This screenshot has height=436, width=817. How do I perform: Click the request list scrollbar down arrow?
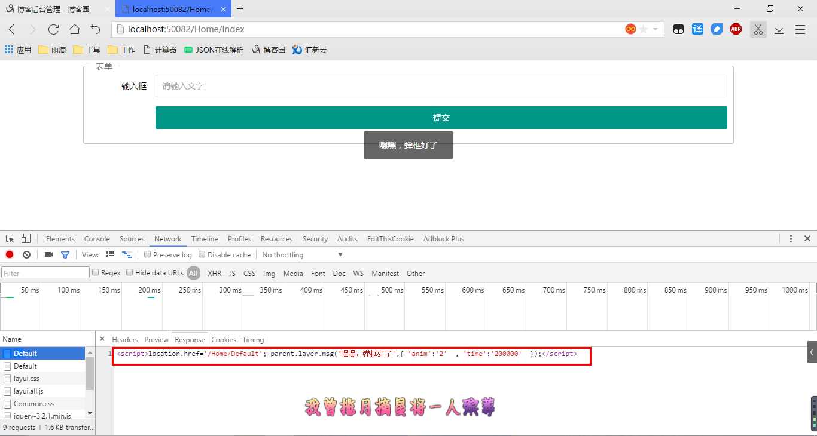[x=90, y=413]
